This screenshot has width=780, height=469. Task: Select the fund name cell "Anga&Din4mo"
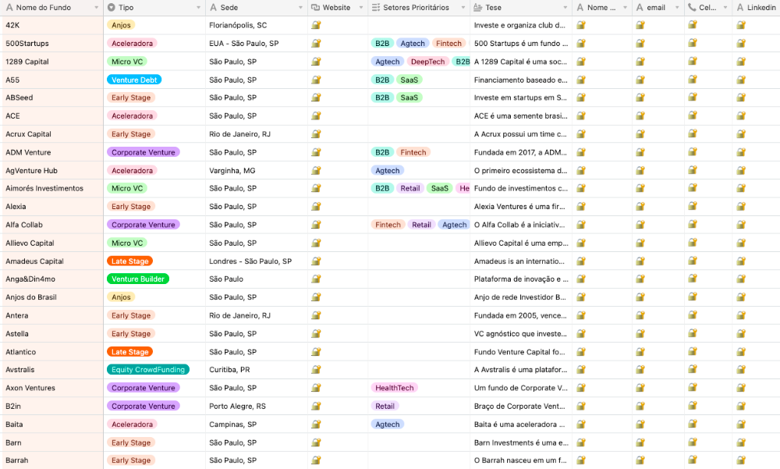pyautogui.click(x=52, y=279)
